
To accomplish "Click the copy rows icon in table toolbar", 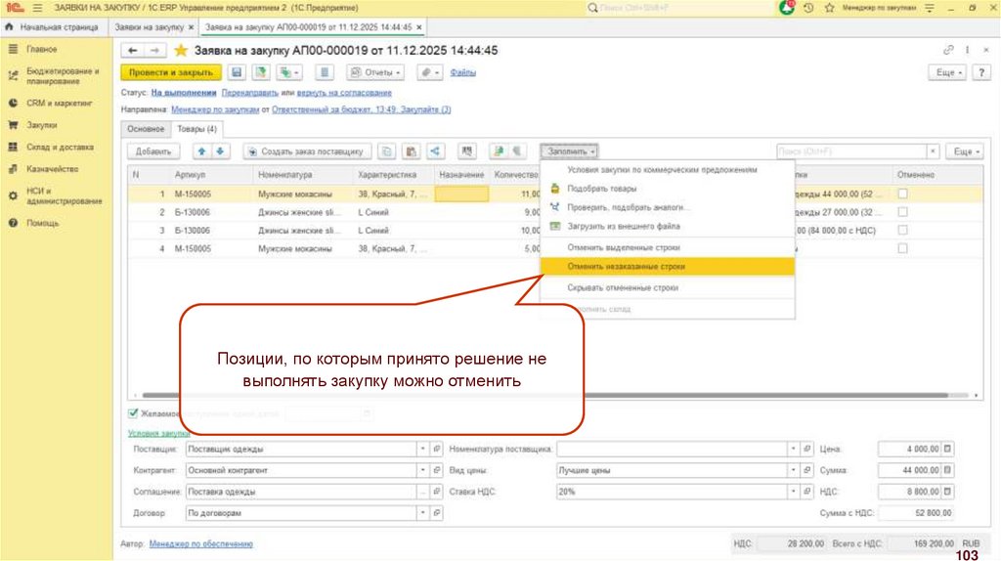I will [x=386, y=151].
